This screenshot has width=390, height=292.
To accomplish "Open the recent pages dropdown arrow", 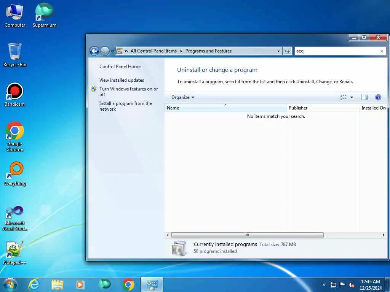I will click(112, 51).
